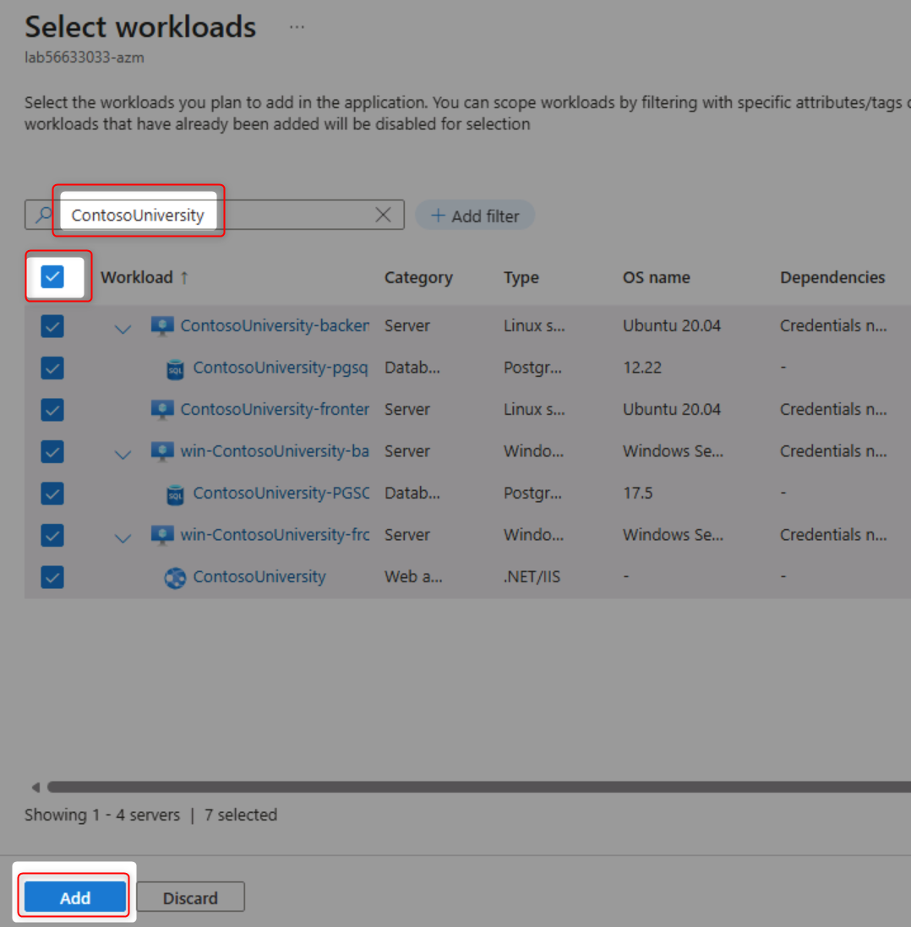Open the ContosoUniversity-pgsq workload link

281,368
